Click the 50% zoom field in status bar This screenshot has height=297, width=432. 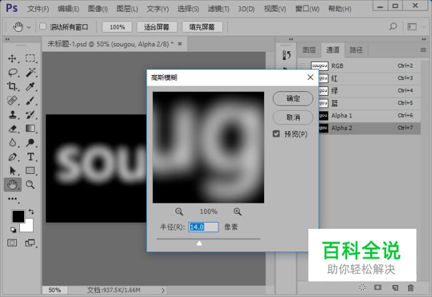pos(54,290)
